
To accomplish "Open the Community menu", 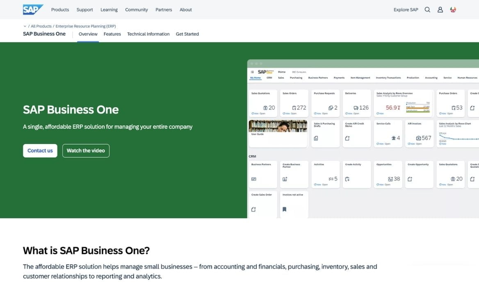I will pyautogui.click(x=136, y=9).
